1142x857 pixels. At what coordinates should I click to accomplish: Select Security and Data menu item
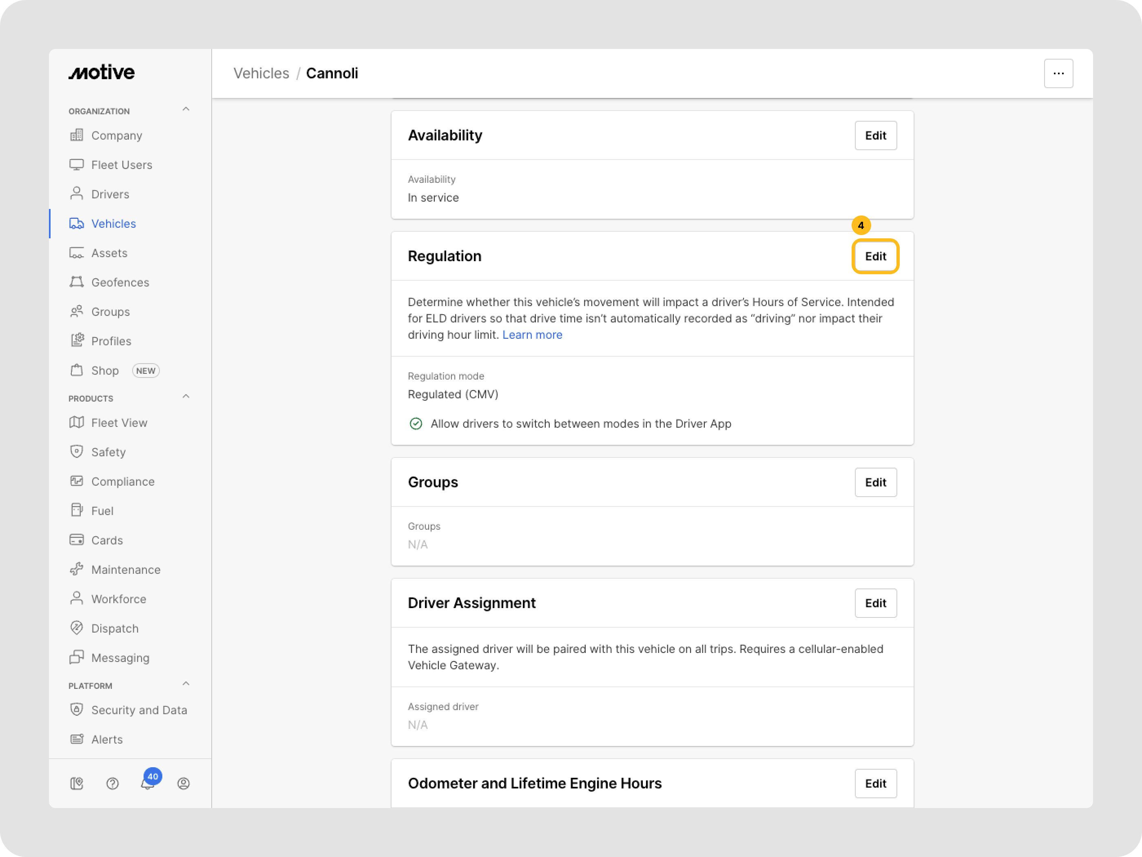tap(139, 710)
